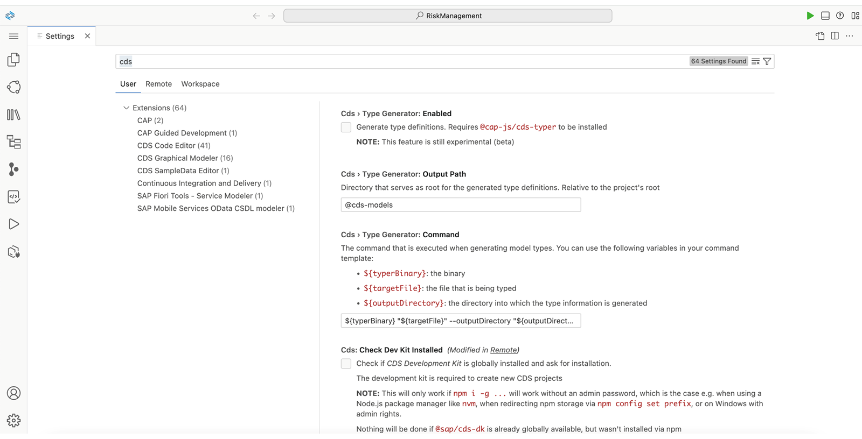Click the RiskManagement command center search
The height and width of the screenshot is (439, 862).
click(448, 16)
